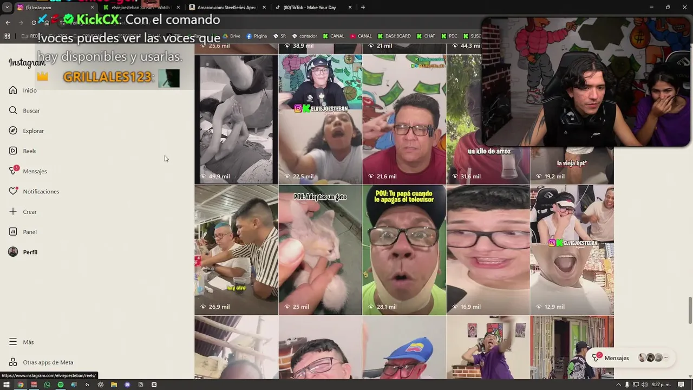The width and height of the screenshot is (693, 390).
Task: Open Spotify from the taskbar
Action: [x=60, y=385]
